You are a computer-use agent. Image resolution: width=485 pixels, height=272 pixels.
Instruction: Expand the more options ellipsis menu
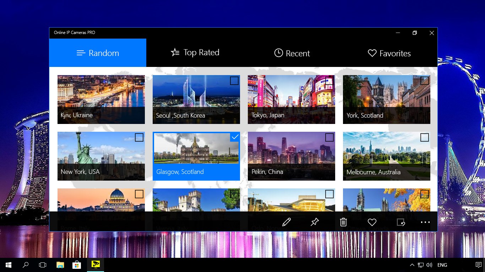[425, 222]
